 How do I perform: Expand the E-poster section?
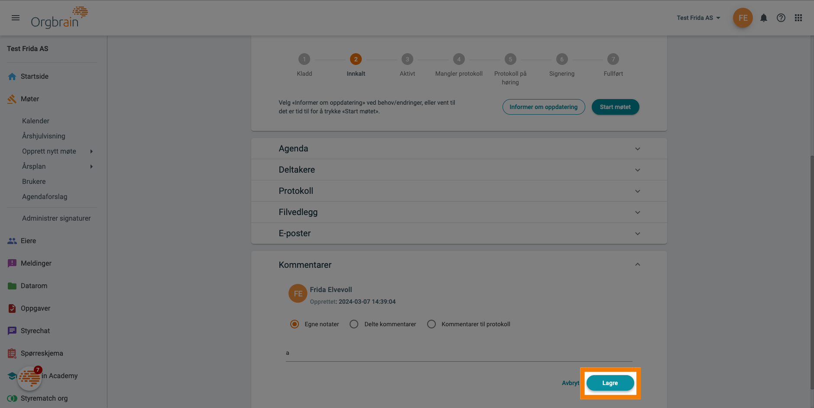pos(459,234)
